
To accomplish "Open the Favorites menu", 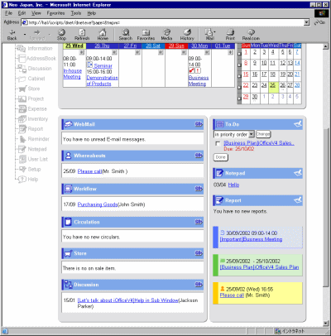I will click(x=55, y=13).
